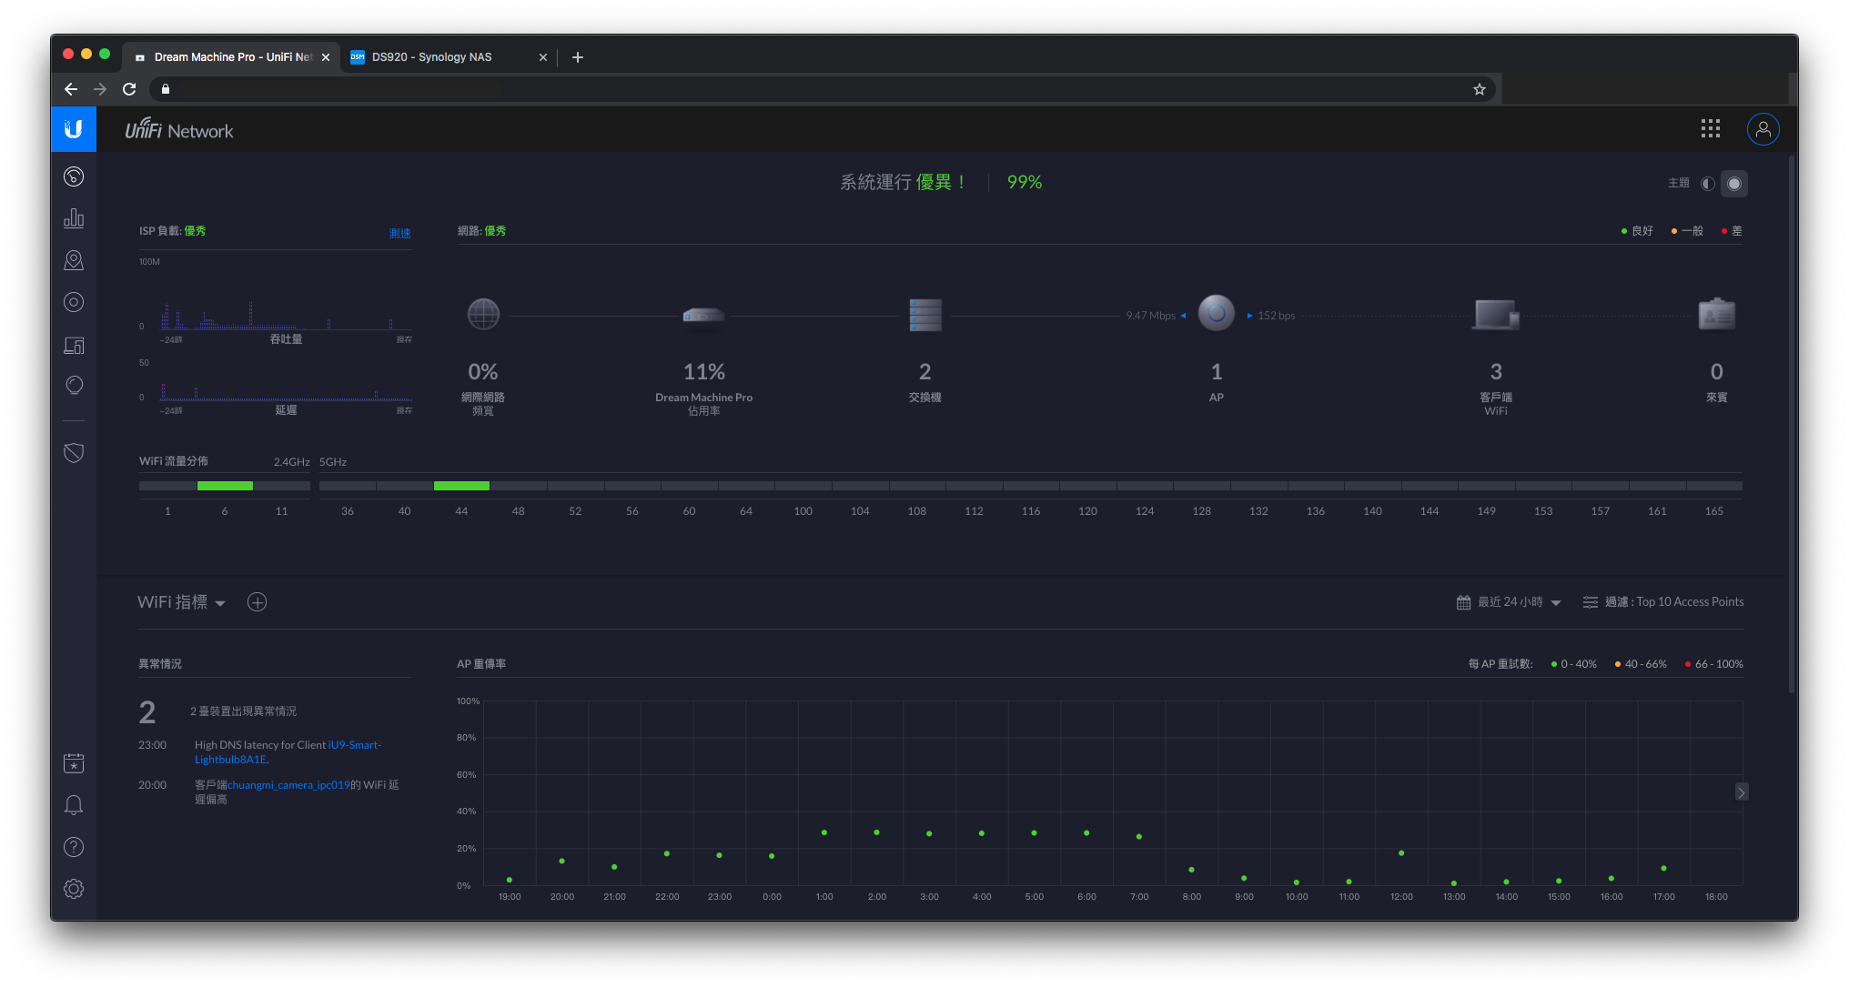Click the browser forward arrow
The width and height of the screenshot is (1849, 988).
[x=100, y=89]
